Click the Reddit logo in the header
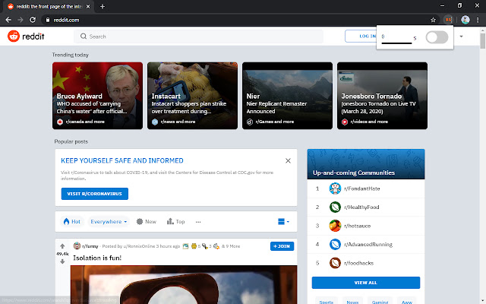This screenshot has width=486, height=304. click(26, 36)
